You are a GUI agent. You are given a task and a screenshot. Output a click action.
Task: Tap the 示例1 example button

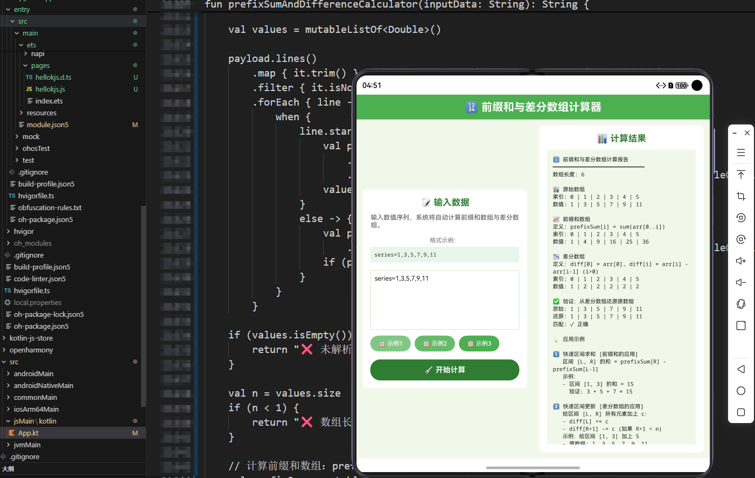pyautogui.click(x=390, y=343)
